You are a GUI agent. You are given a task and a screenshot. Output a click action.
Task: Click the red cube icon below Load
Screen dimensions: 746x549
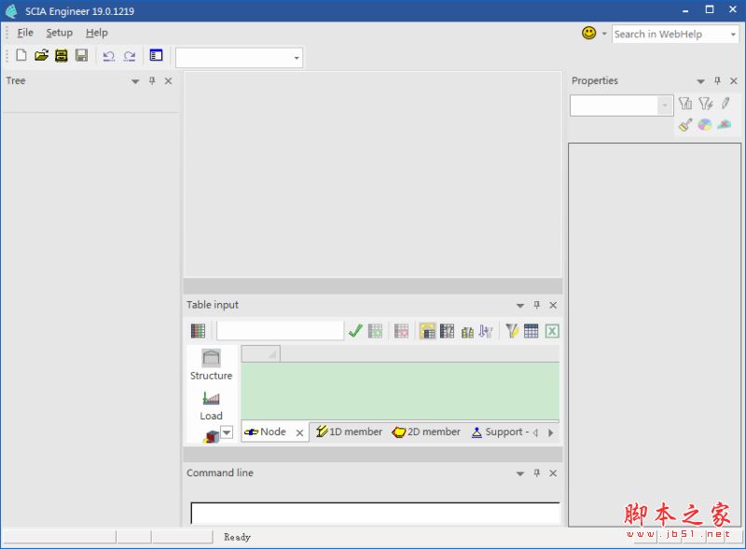212,436
